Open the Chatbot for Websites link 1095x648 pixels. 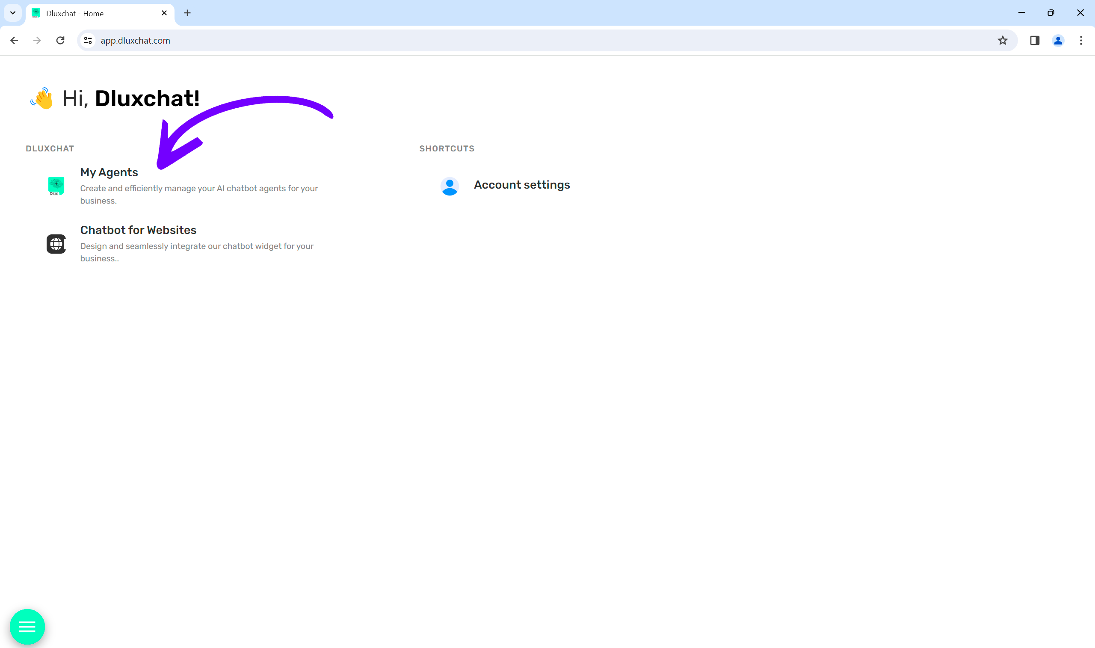(x=138, y=230)
